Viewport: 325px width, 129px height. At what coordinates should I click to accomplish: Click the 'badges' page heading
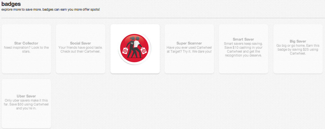[11, 4]
